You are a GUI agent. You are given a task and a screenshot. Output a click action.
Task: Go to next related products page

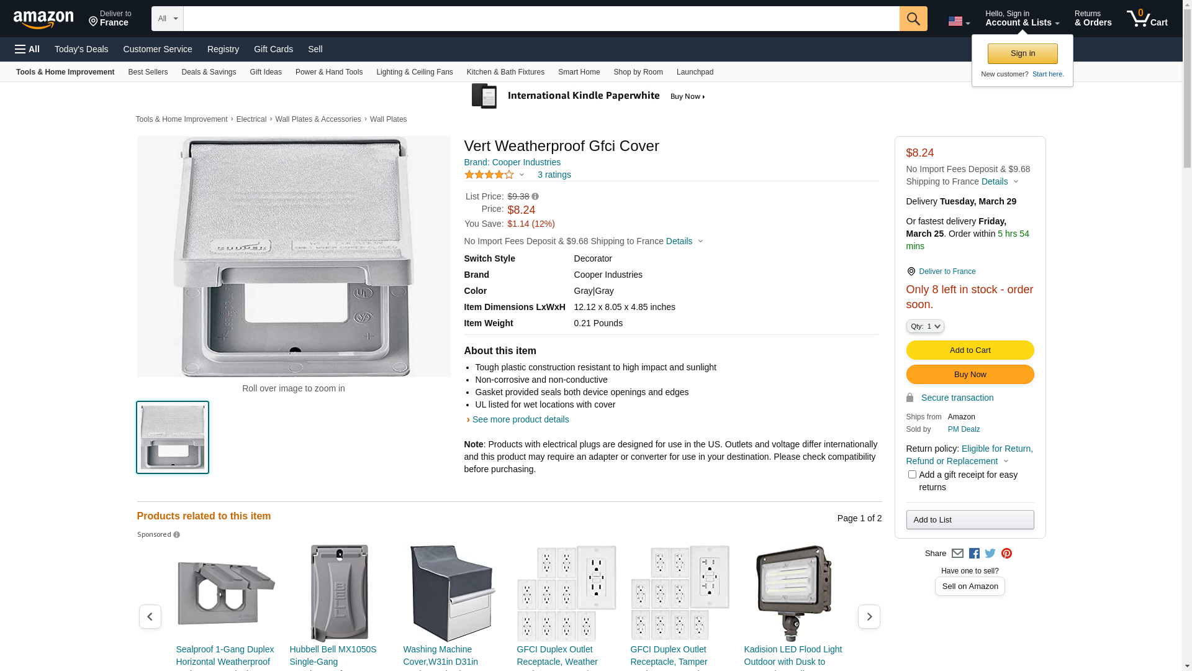click(x=869, y=617)
